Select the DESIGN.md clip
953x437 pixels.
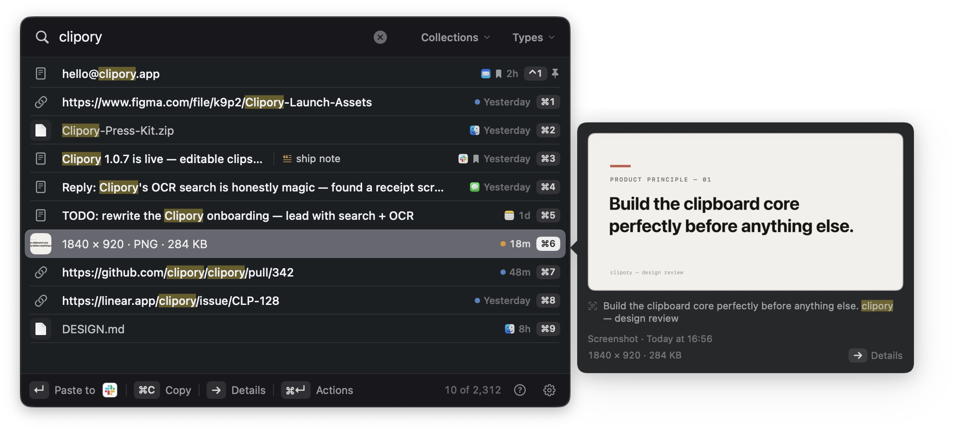(295, 329)
